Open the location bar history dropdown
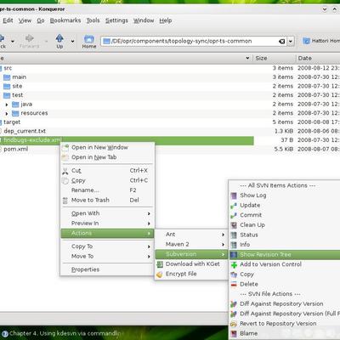The width and height of the screenshot is (340, 340). point(291,42)
